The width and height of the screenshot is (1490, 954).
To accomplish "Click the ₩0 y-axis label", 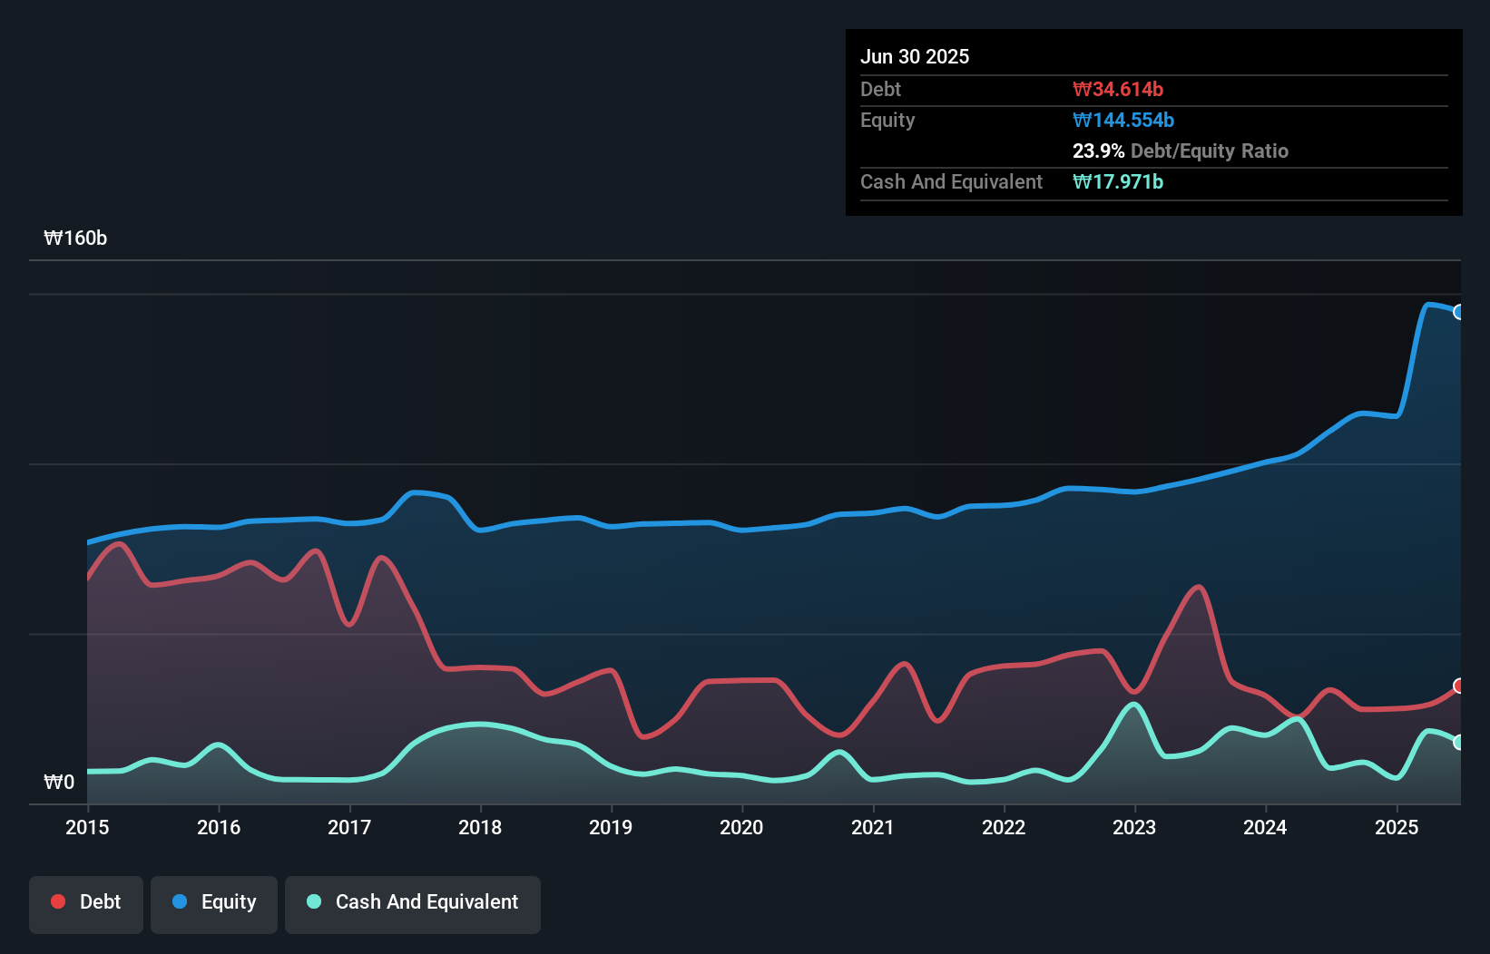I will tap(59, 783).
